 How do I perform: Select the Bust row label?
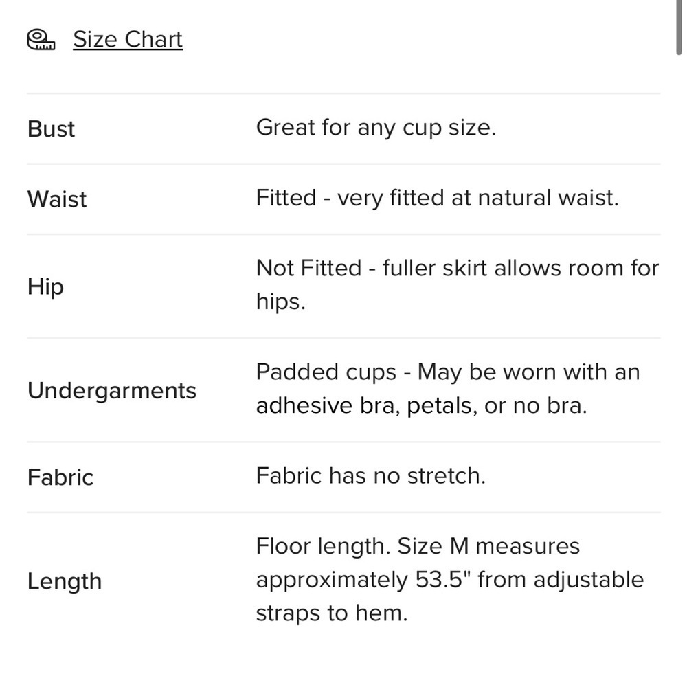click(51, 129)
